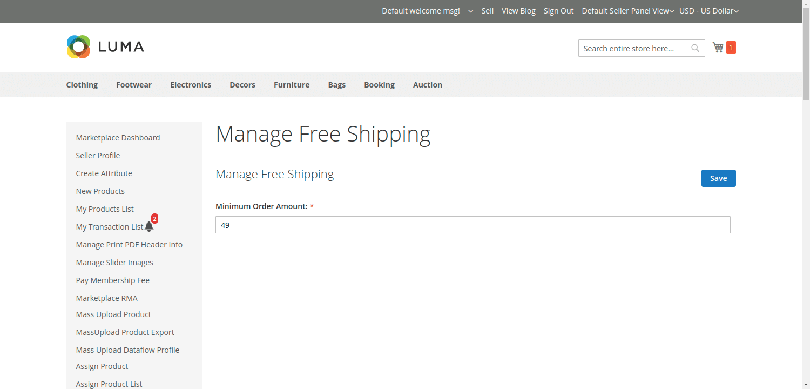Click the Minimum Order Amount input field
This screenshot has width=810, height=389.
(x=473, y=225)
